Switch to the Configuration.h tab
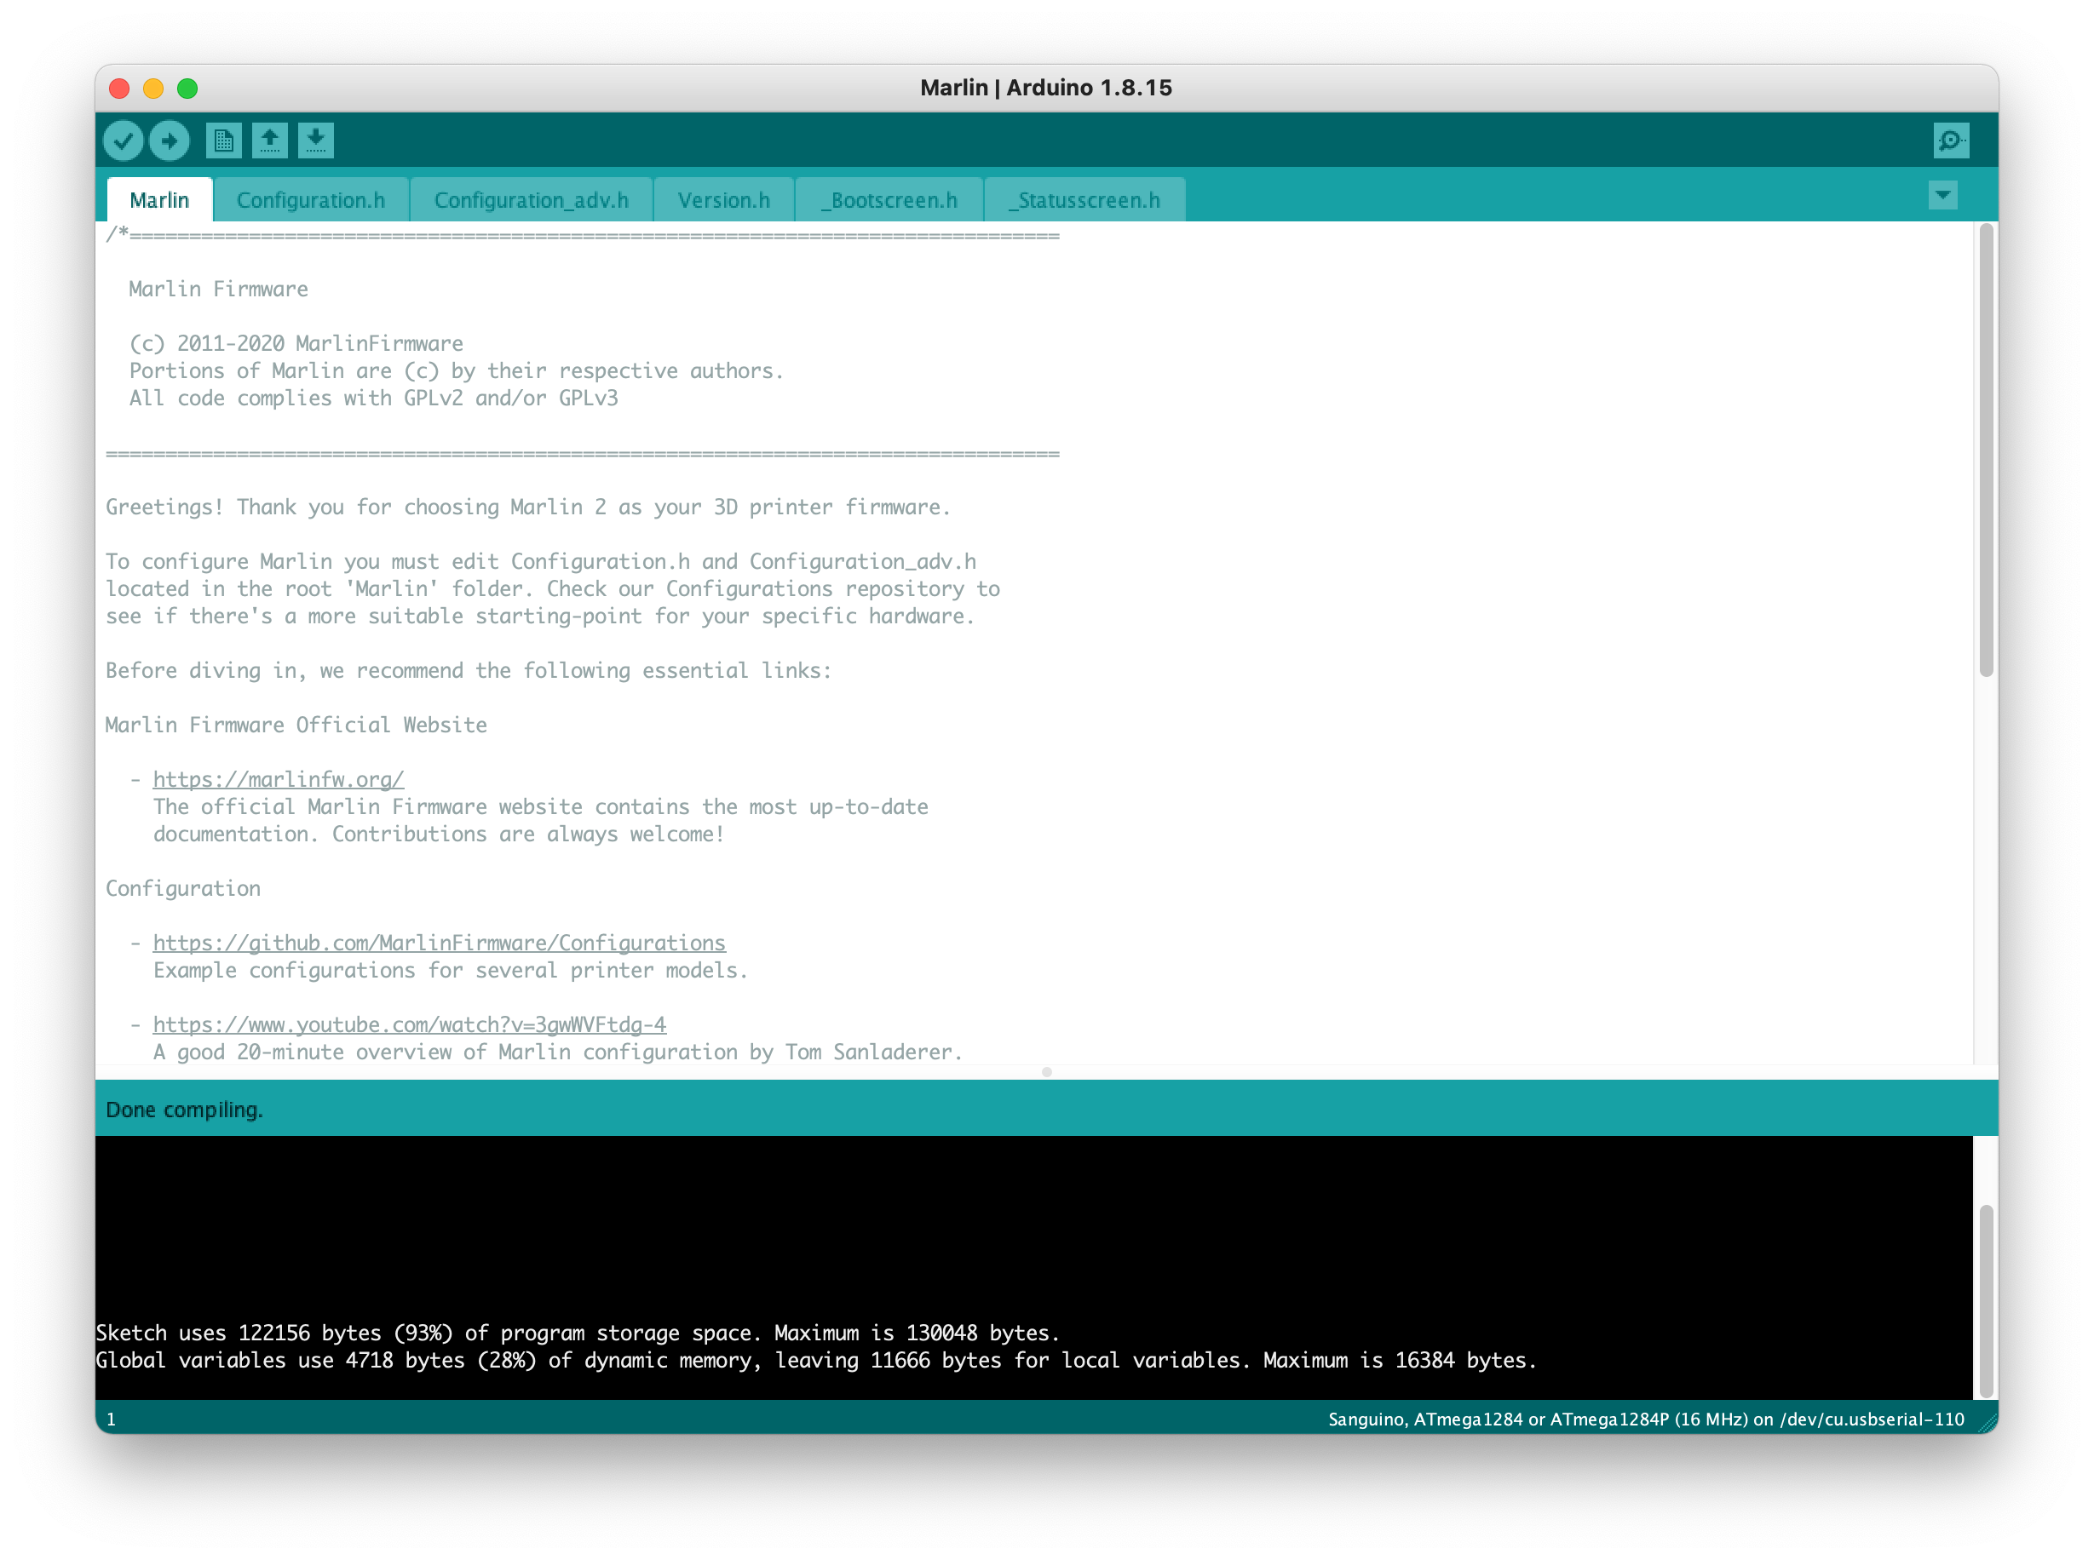 (311, 199)
